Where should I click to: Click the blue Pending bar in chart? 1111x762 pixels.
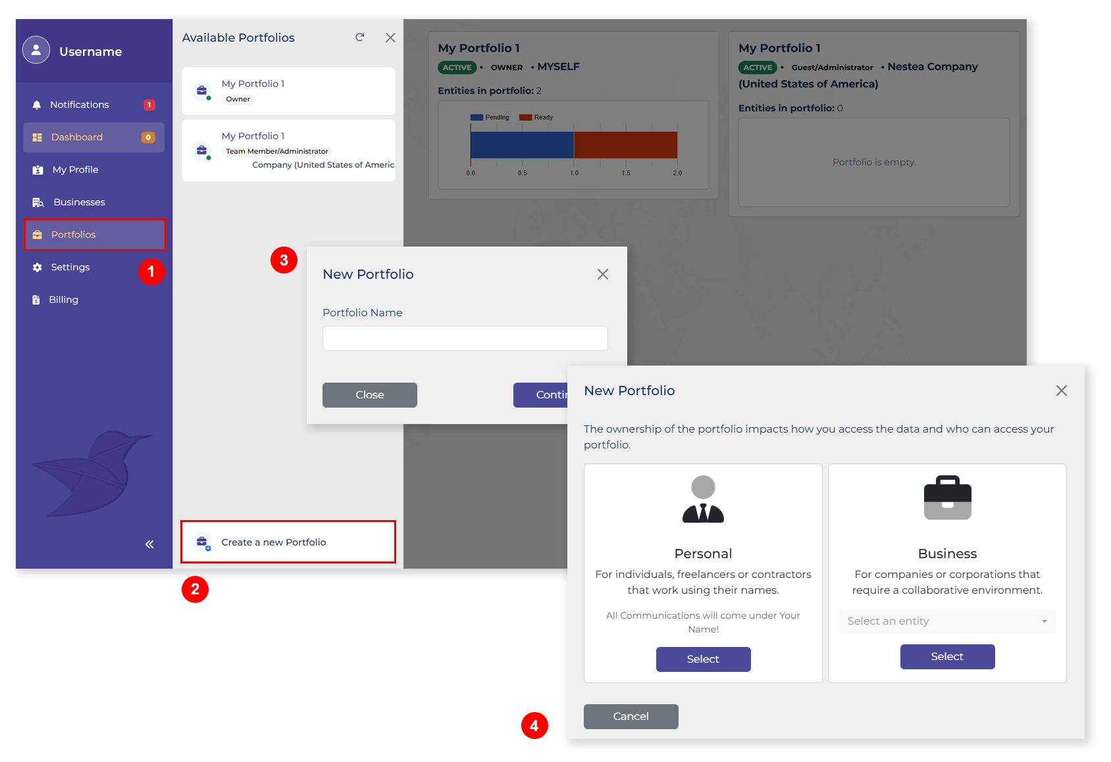click(x=523, y=145)
